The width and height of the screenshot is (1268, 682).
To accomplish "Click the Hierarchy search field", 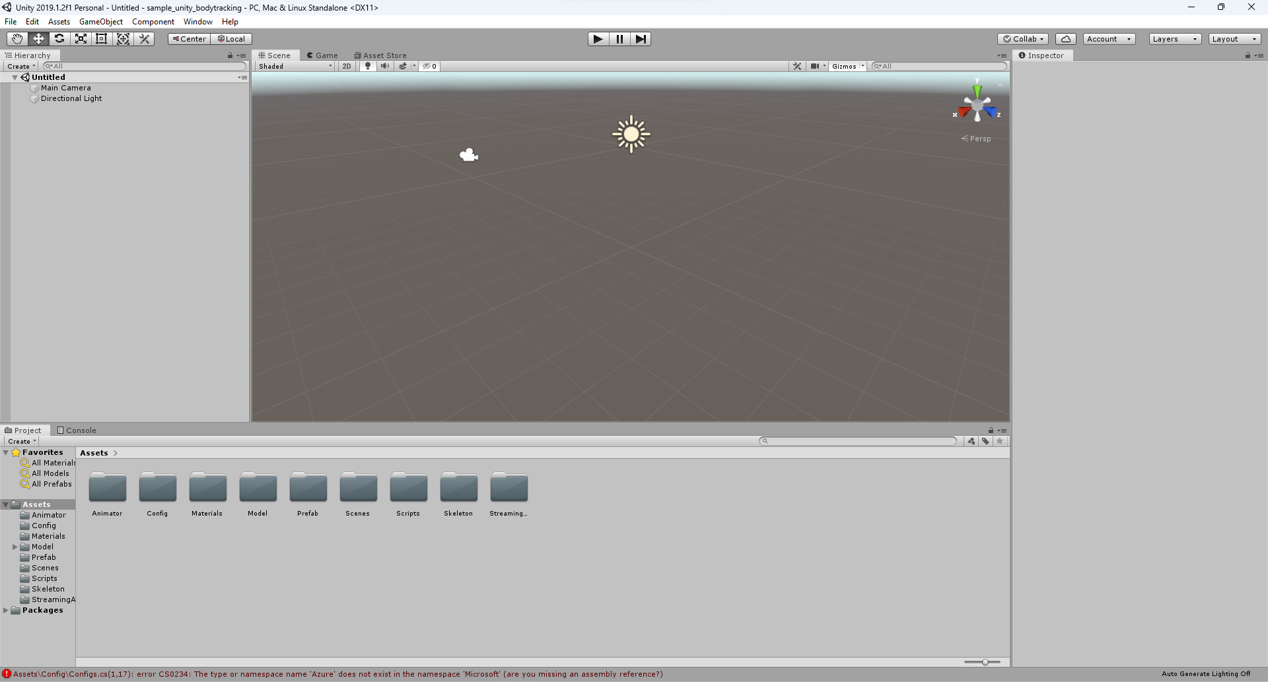I will click(x=145, y=66).
